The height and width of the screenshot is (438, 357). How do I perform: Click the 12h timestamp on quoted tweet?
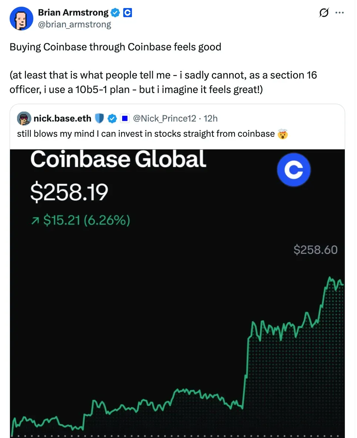[x=211, y=119]
